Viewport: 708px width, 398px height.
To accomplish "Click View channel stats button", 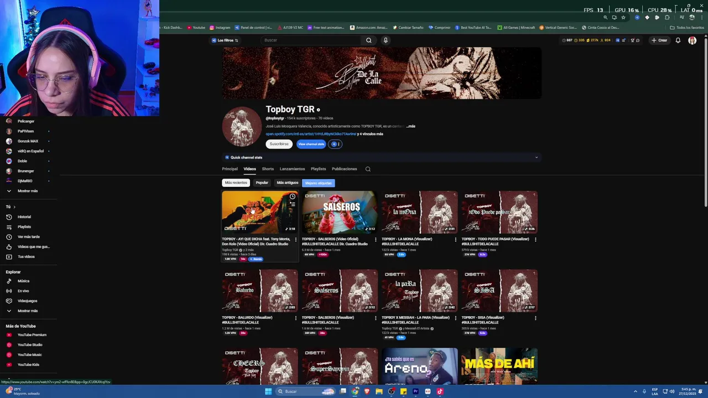I will pyautogui.click(x=311, y=144).
